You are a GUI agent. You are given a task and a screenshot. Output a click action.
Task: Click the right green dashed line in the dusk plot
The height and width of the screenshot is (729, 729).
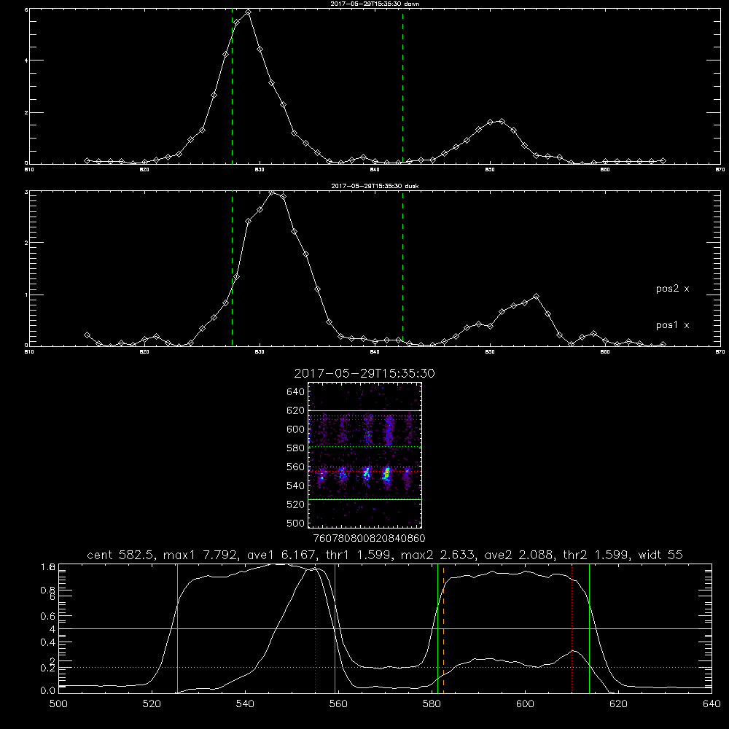[402, 268]
